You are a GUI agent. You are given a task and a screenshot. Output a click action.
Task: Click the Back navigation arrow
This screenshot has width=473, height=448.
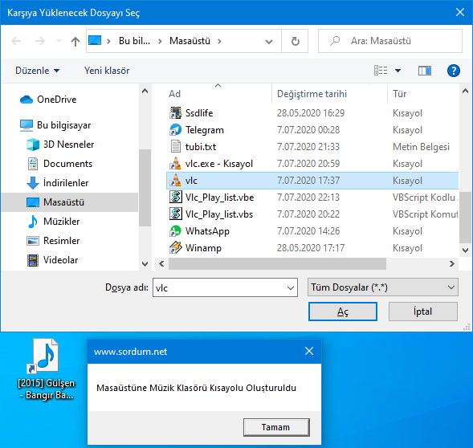coord(16,41)
